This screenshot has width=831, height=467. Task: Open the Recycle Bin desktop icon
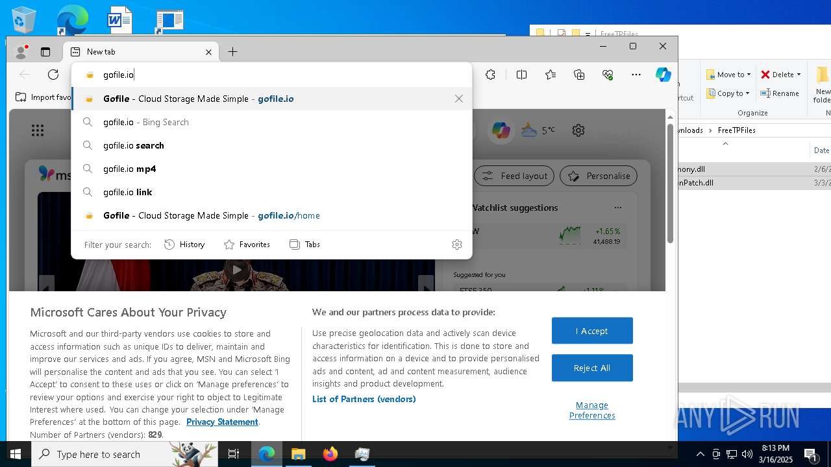click(x=25, y=19)
